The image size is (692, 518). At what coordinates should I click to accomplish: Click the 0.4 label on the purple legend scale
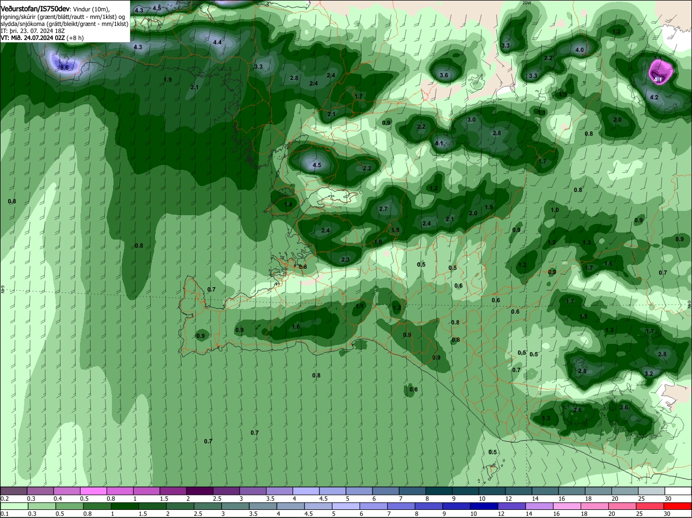pyautogui.click(x=58, y=499)
